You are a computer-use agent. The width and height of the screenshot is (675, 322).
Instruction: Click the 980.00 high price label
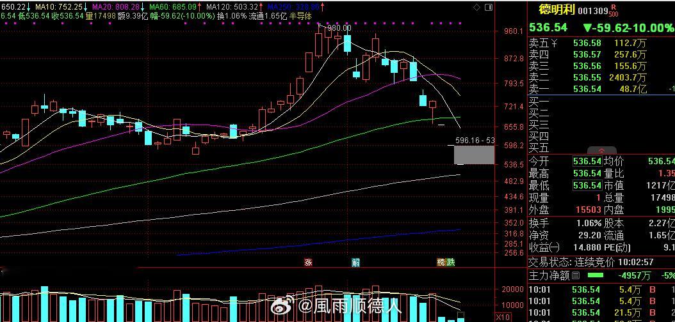[x=339, y=28]
